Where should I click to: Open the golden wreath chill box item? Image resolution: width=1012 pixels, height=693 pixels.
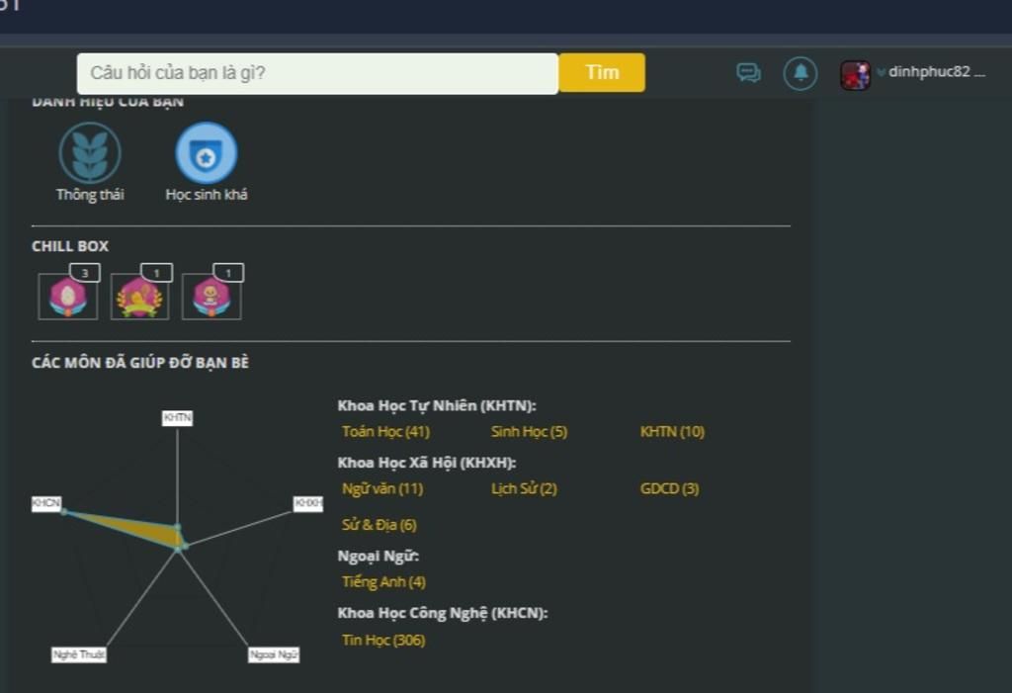pyautogui.click(x=139, y=297)
